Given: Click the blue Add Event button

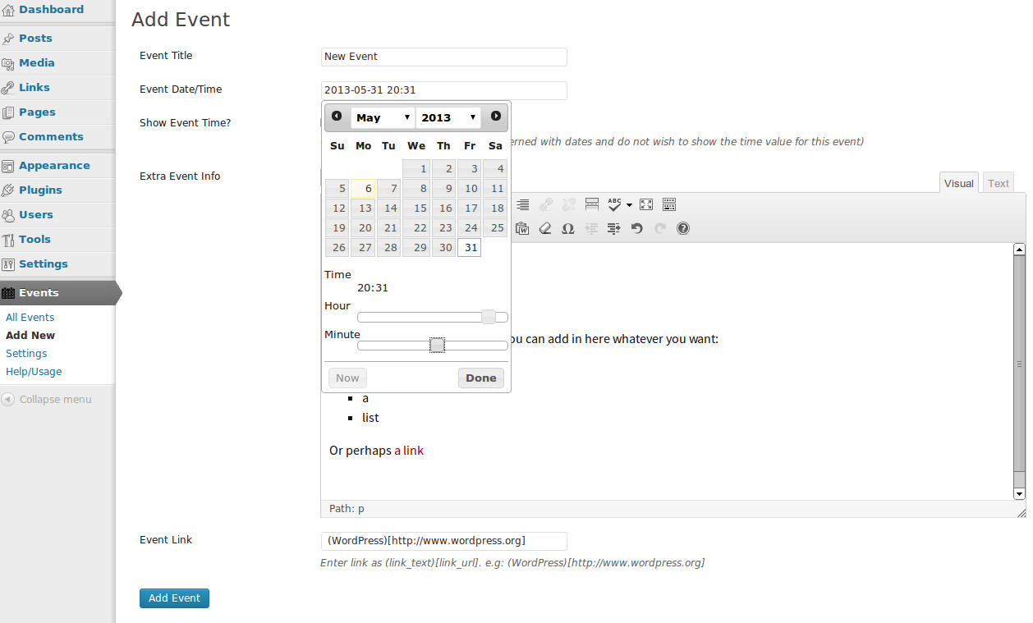Looking at the screenshot, I should (174, 598).
